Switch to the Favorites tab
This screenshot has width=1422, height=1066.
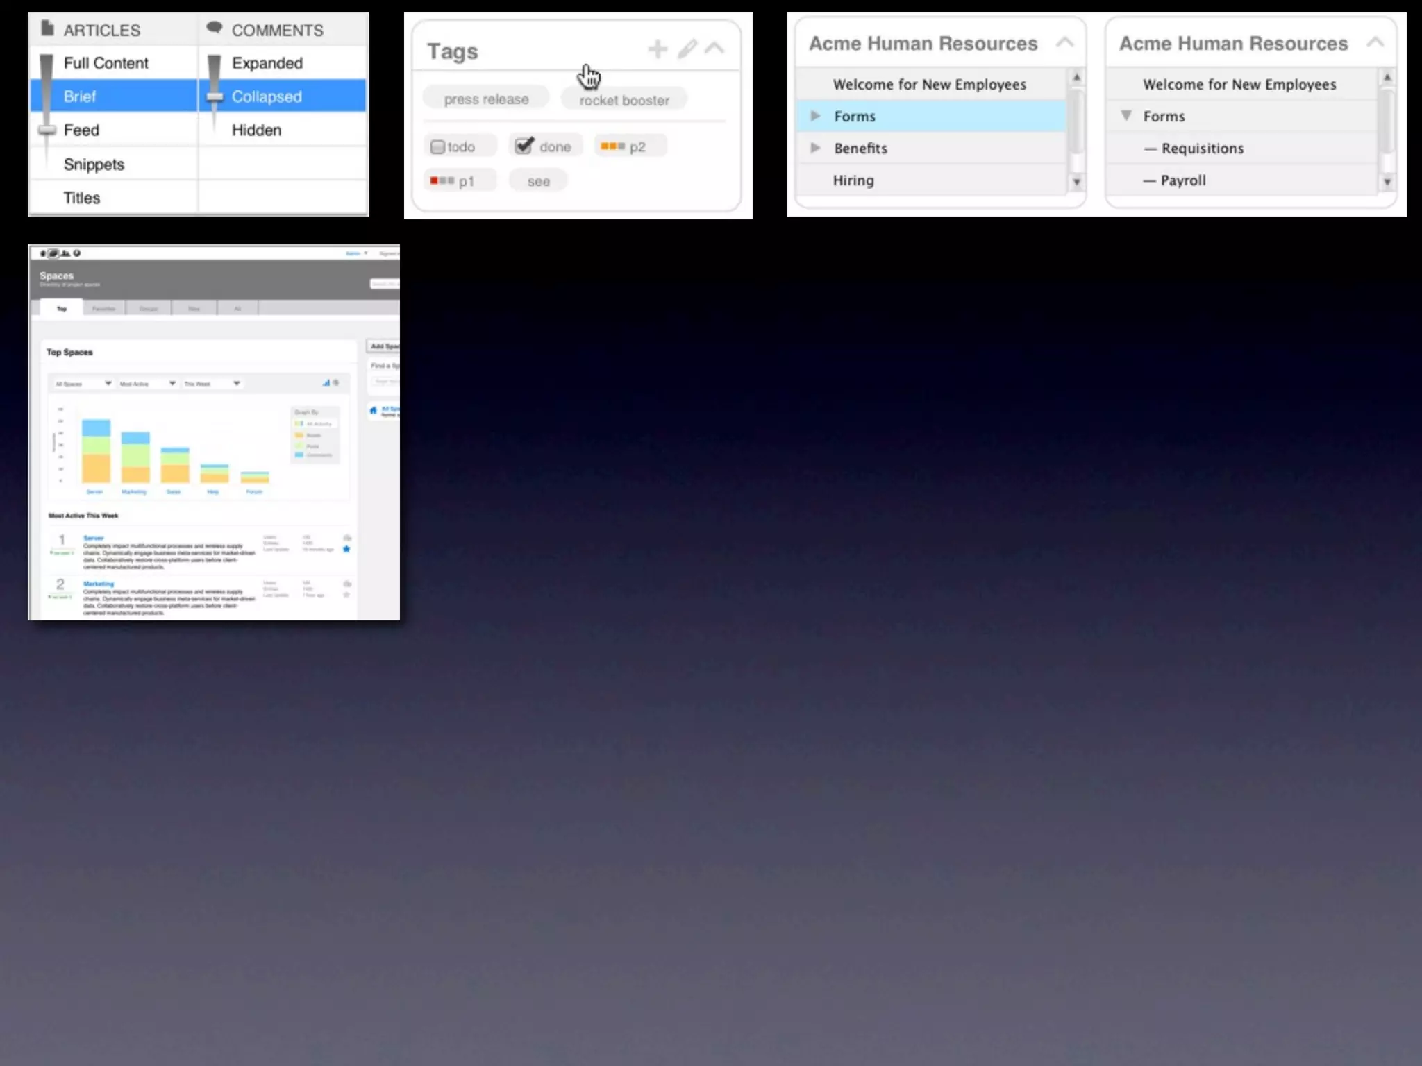point(104,309)
